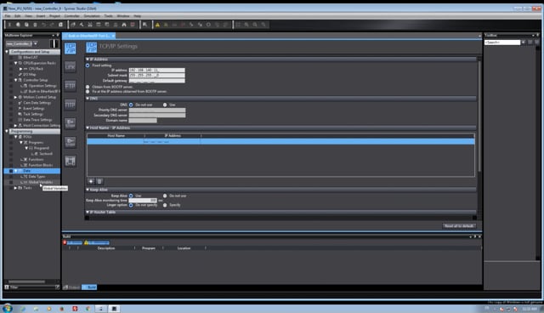Collapse the Host Name - IP Address section
The height and width of the screenshot is (313, 544).
[x=88, y=128]
